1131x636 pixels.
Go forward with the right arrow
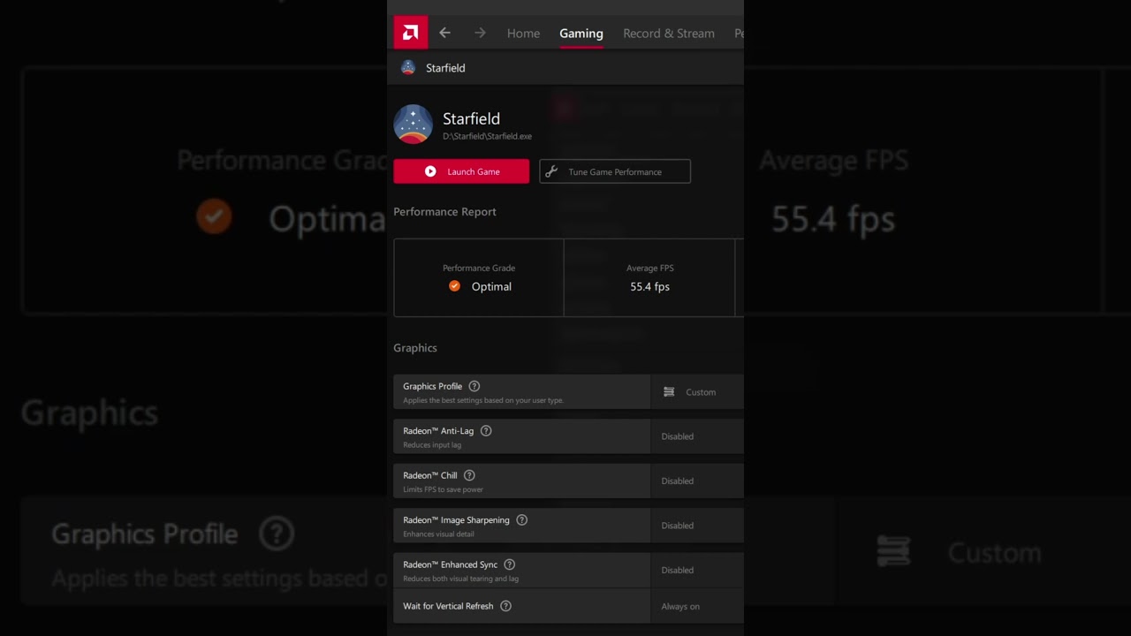480,33
